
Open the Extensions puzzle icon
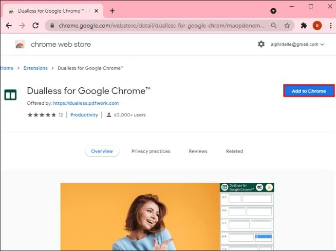pos(304,25)
